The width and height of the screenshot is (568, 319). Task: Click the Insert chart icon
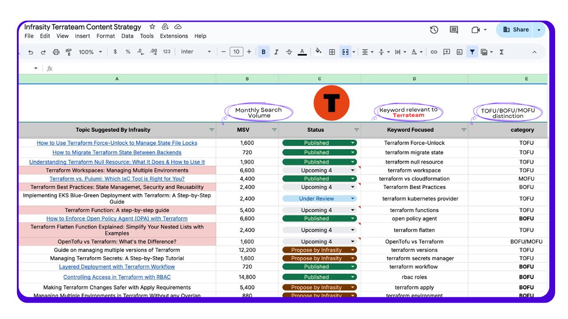point(459,52)
